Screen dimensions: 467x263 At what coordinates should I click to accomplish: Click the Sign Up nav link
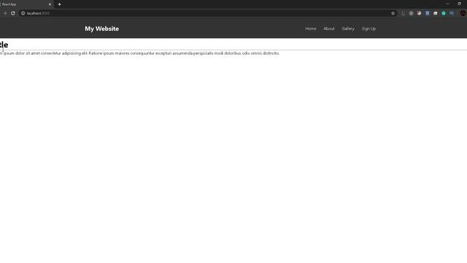pos(368,28)
